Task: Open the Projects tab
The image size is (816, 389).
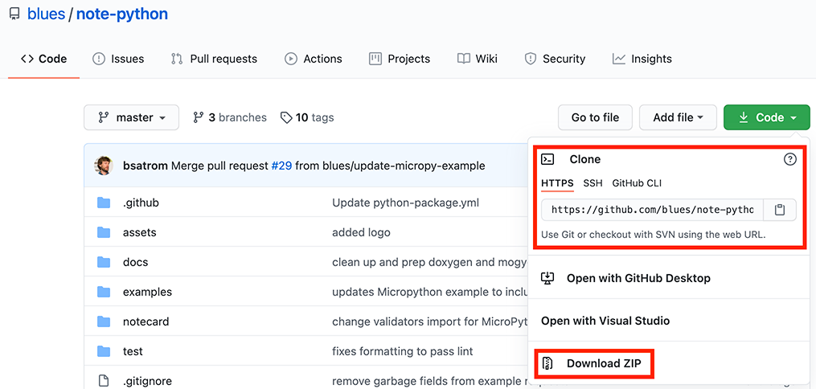Action: [x=400, y=59]
